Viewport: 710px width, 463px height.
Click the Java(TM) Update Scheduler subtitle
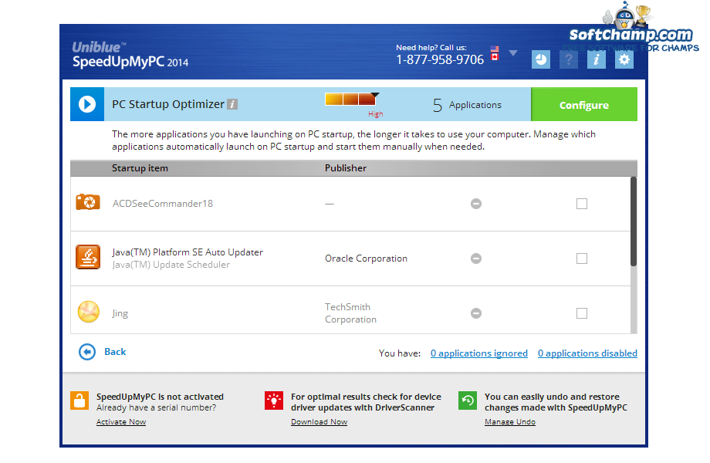pyautogui.click(x=171, y=265)
